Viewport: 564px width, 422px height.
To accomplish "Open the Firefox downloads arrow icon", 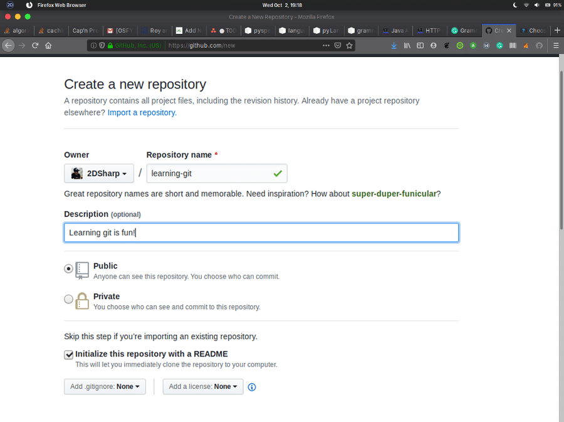I will 394,45.
